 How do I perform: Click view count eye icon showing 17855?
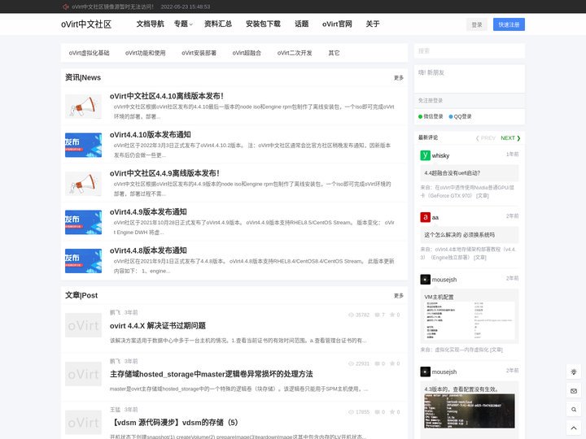coord(351,411)
